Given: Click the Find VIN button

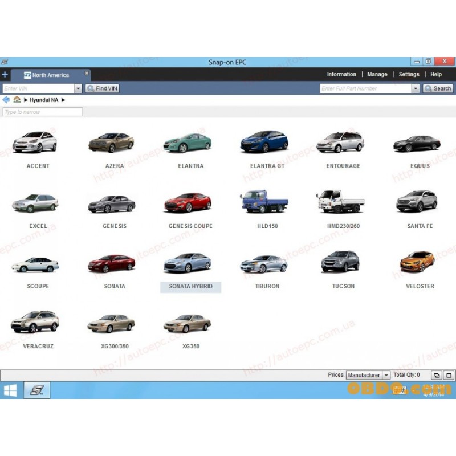Looking at the screenshot, I should 103,88.
